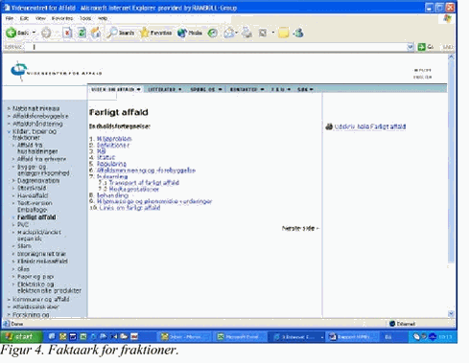The width and height of the screenshot is (469, 363).
Task: Click the Stop loading icon
Action: (x=67, y=33)
